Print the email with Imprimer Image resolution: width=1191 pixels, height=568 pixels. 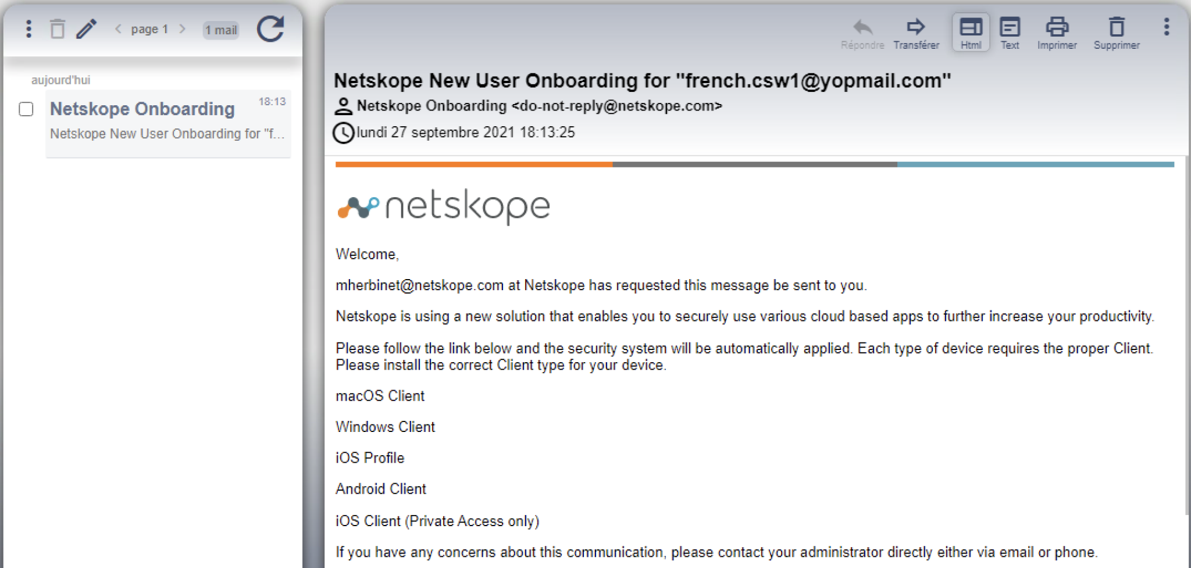click(x=1057, y=34)
